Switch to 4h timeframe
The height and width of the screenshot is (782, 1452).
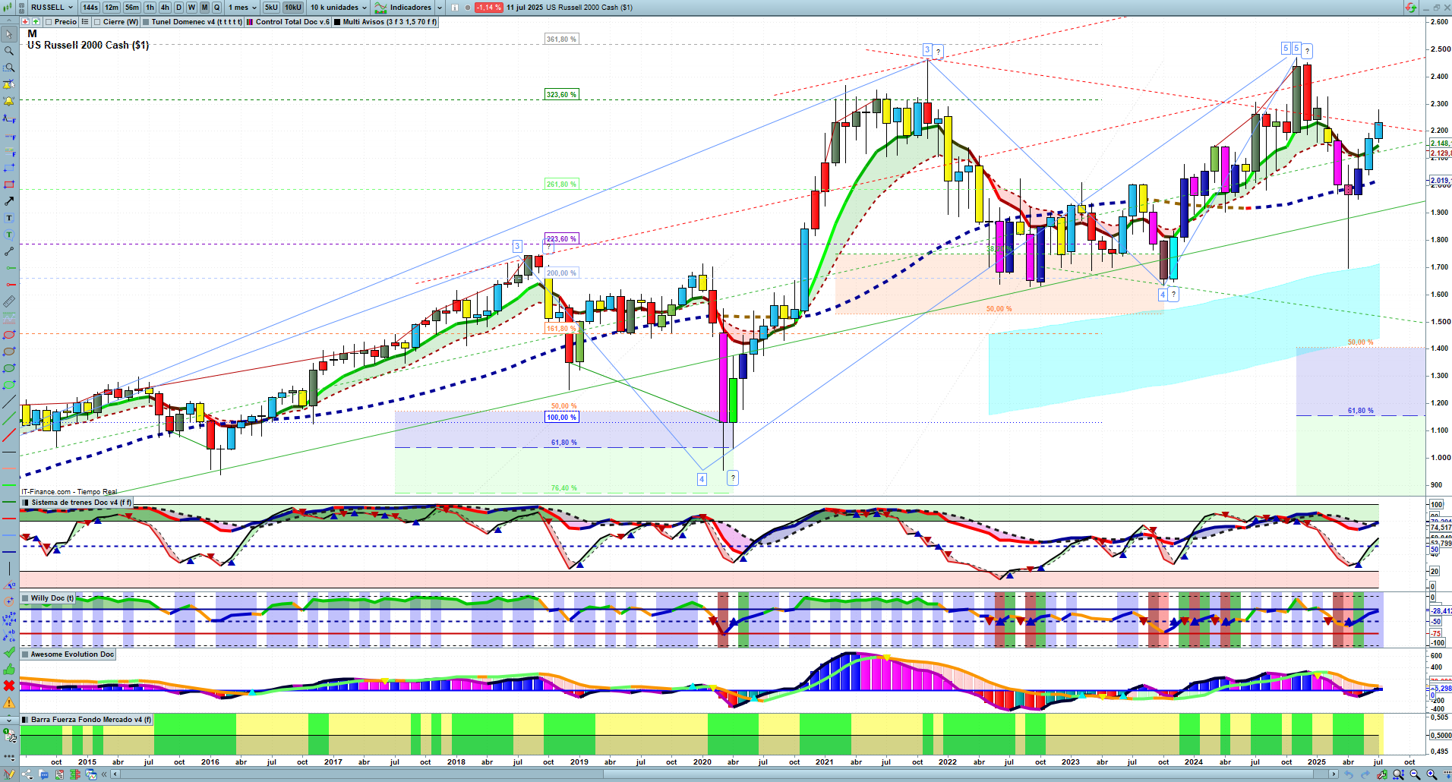coord(165,8)
